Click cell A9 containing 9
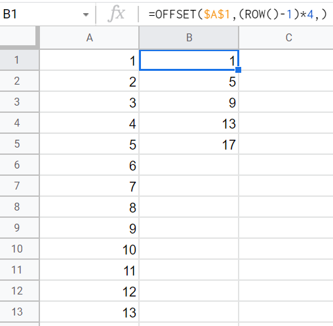Screen dimensions: 333x326 click(89, 228)
